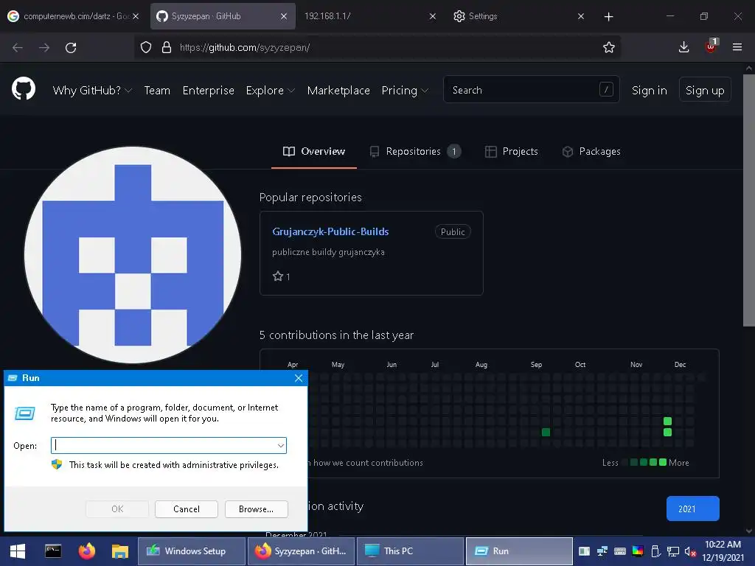Click the GitHub search field
Image resolution: width=755 pixels, height=566 pixels.
click(531, 89)
